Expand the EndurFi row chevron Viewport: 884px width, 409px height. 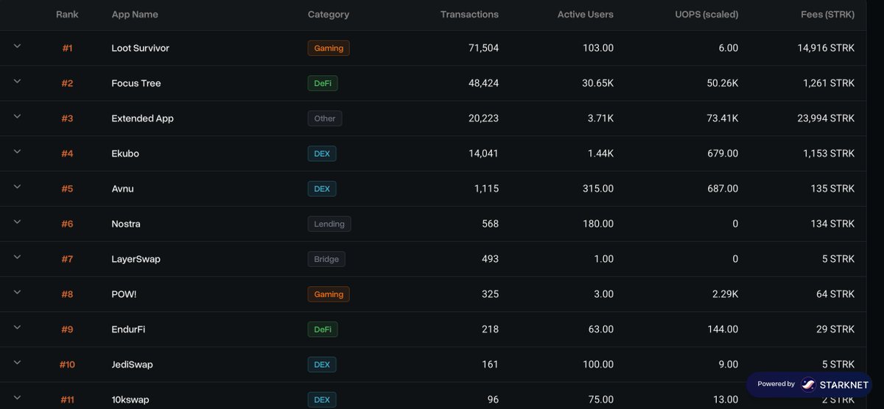coord(17,328)
